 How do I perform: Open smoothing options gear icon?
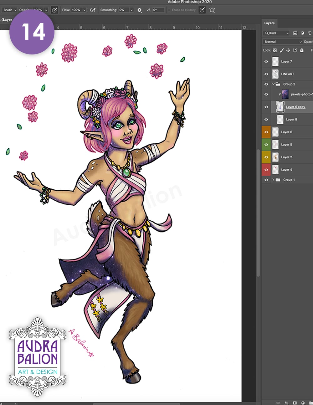(x=140, y=10)
